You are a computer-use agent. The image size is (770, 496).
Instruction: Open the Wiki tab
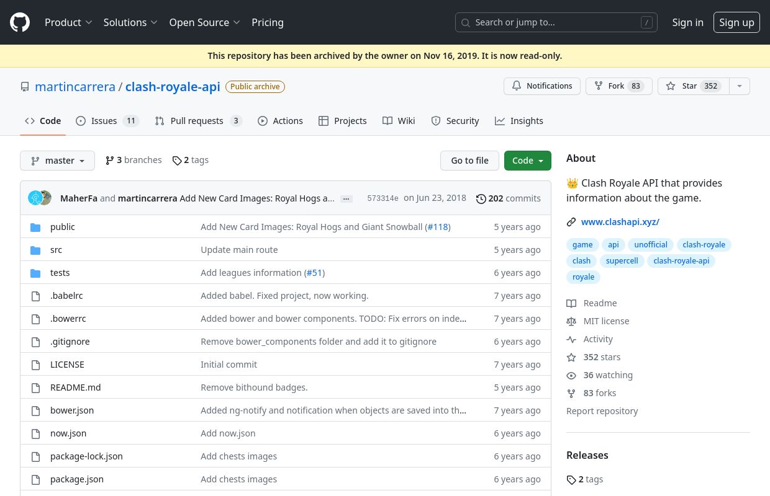tap(399, 121)
